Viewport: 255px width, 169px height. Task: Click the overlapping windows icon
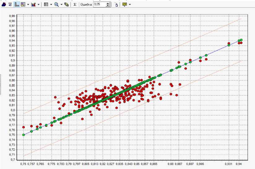pos(67,5)
